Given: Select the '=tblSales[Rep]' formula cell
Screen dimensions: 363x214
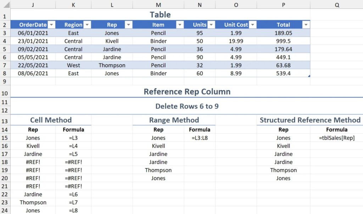Looking at the screenshot, I should 337,138.
